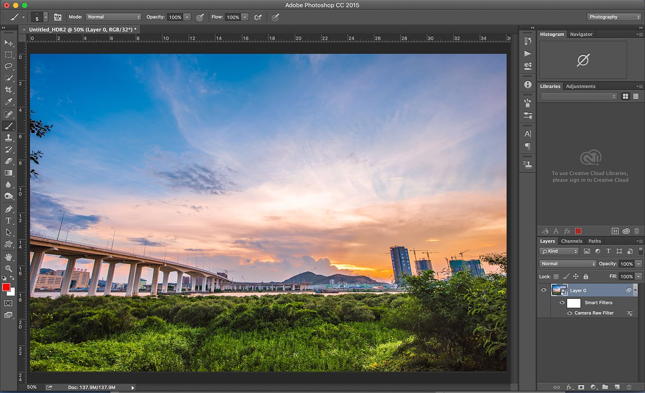This screenshot has width=645, height=393.
Task: Enable airbrush mode in the options bar
Action: tap(258, 17)
